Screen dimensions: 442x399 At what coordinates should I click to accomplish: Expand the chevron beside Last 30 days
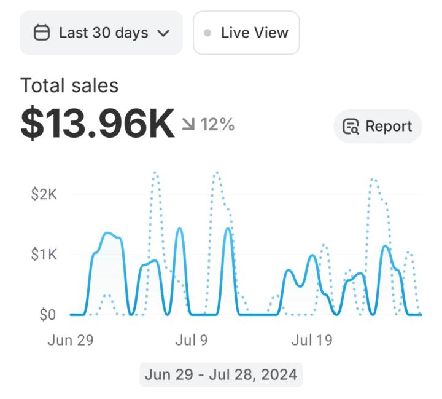163,33
